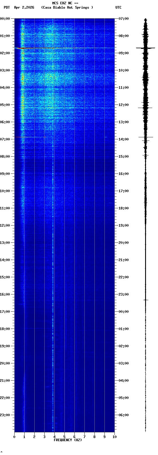This screenshot has width=158, height=455.
Task: Click the '3' frequency axis tick label
Action: 44,437
